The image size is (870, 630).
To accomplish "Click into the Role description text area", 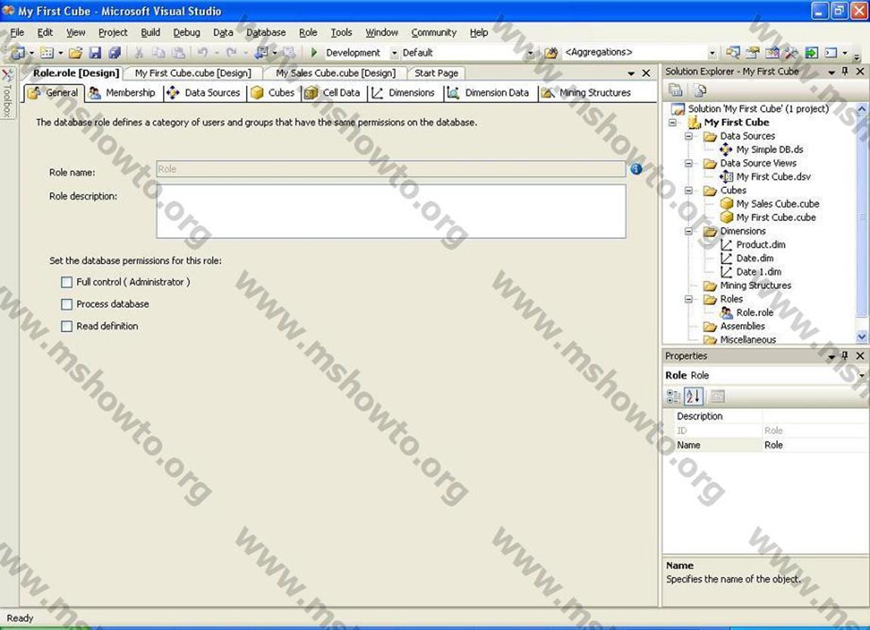I will click(391, 211).
